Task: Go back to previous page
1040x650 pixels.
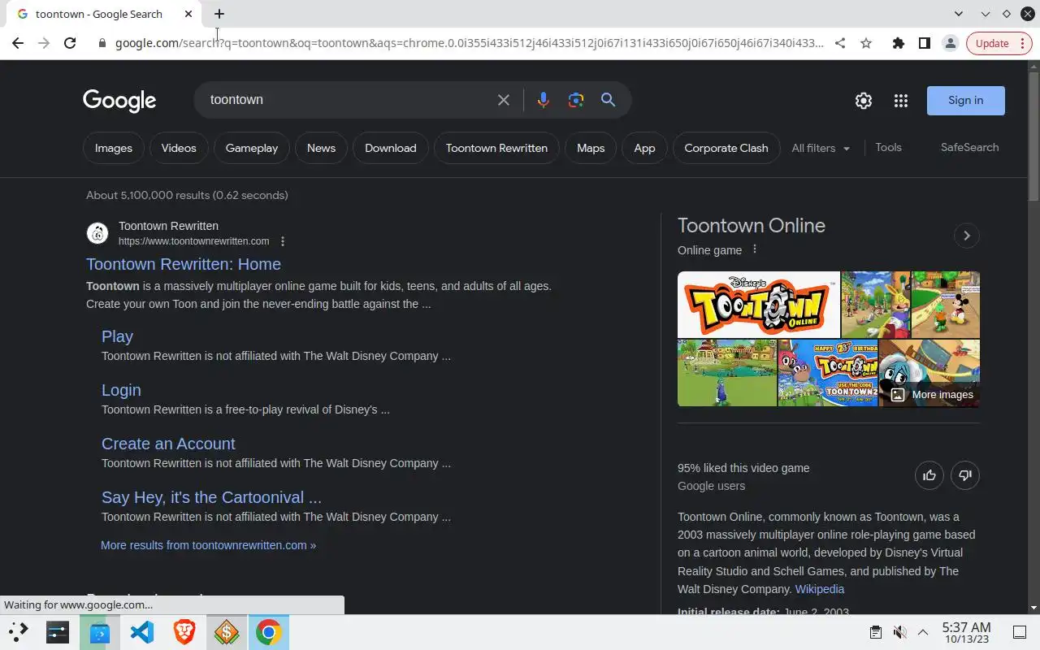Action: coord(18,43)
